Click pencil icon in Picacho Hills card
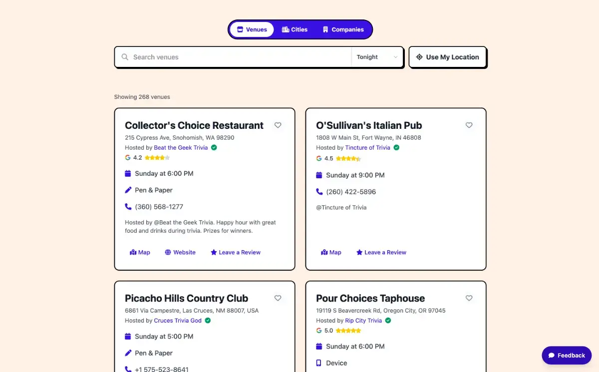Image resolution: width=599 pixels, height=372 pixels. tap(128, 353)
